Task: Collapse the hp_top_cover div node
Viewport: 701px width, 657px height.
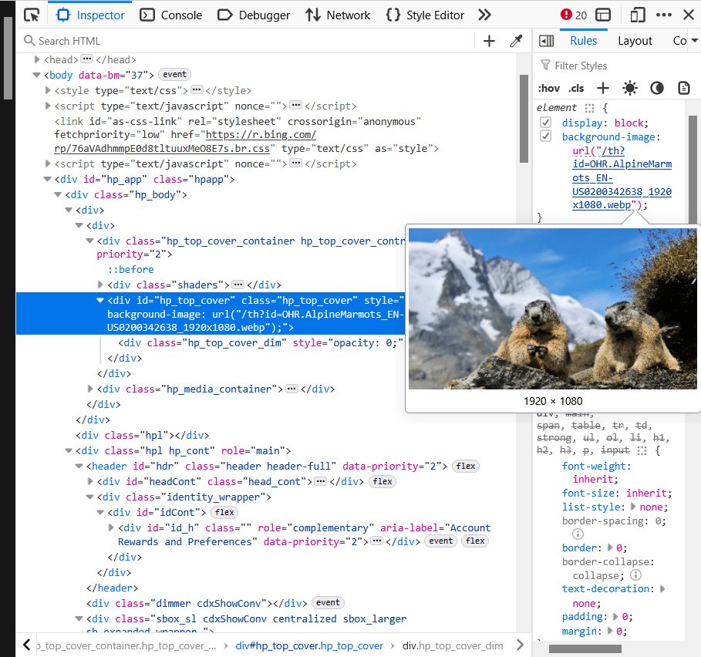Action: pyautogui.click(x=101, y=300)
